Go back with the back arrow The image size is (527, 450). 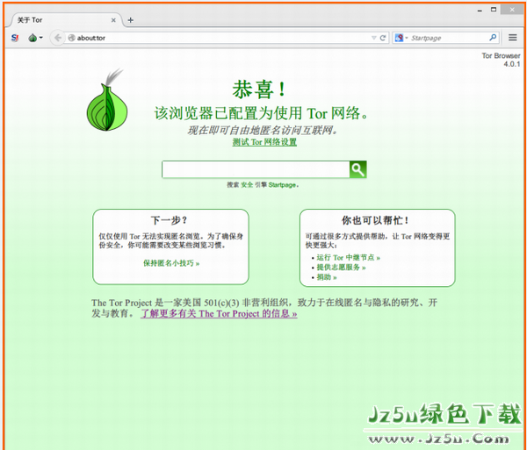click(x=58, y=38)
